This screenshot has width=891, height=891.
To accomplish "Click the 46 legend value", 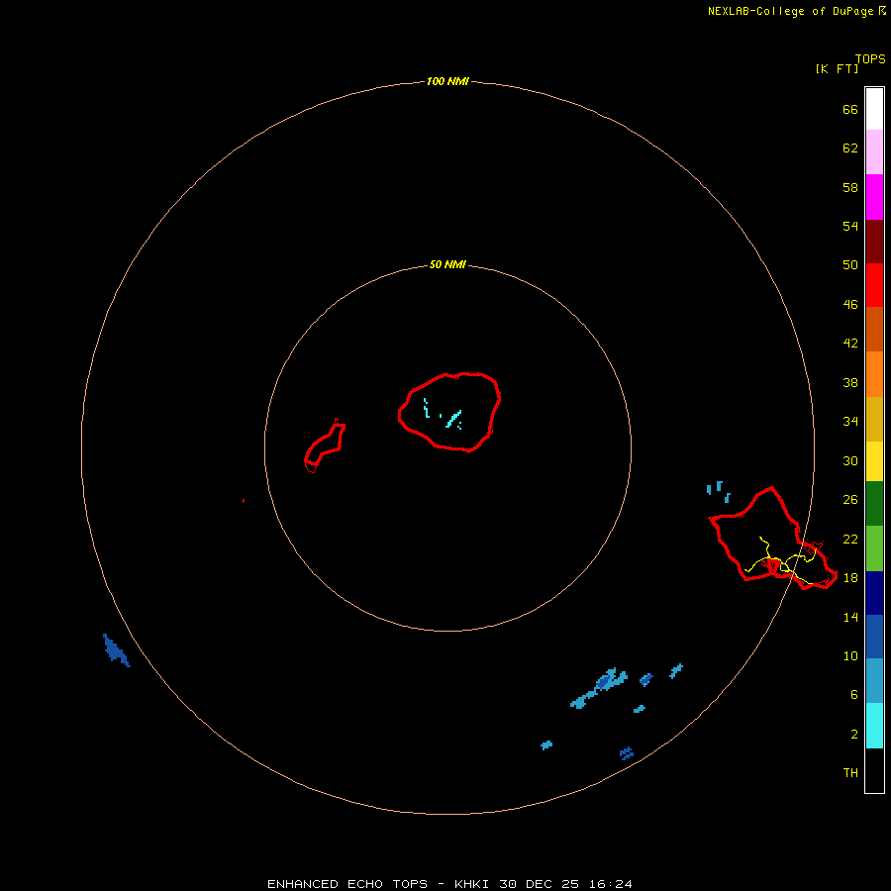I will click(x=850, y=305).
